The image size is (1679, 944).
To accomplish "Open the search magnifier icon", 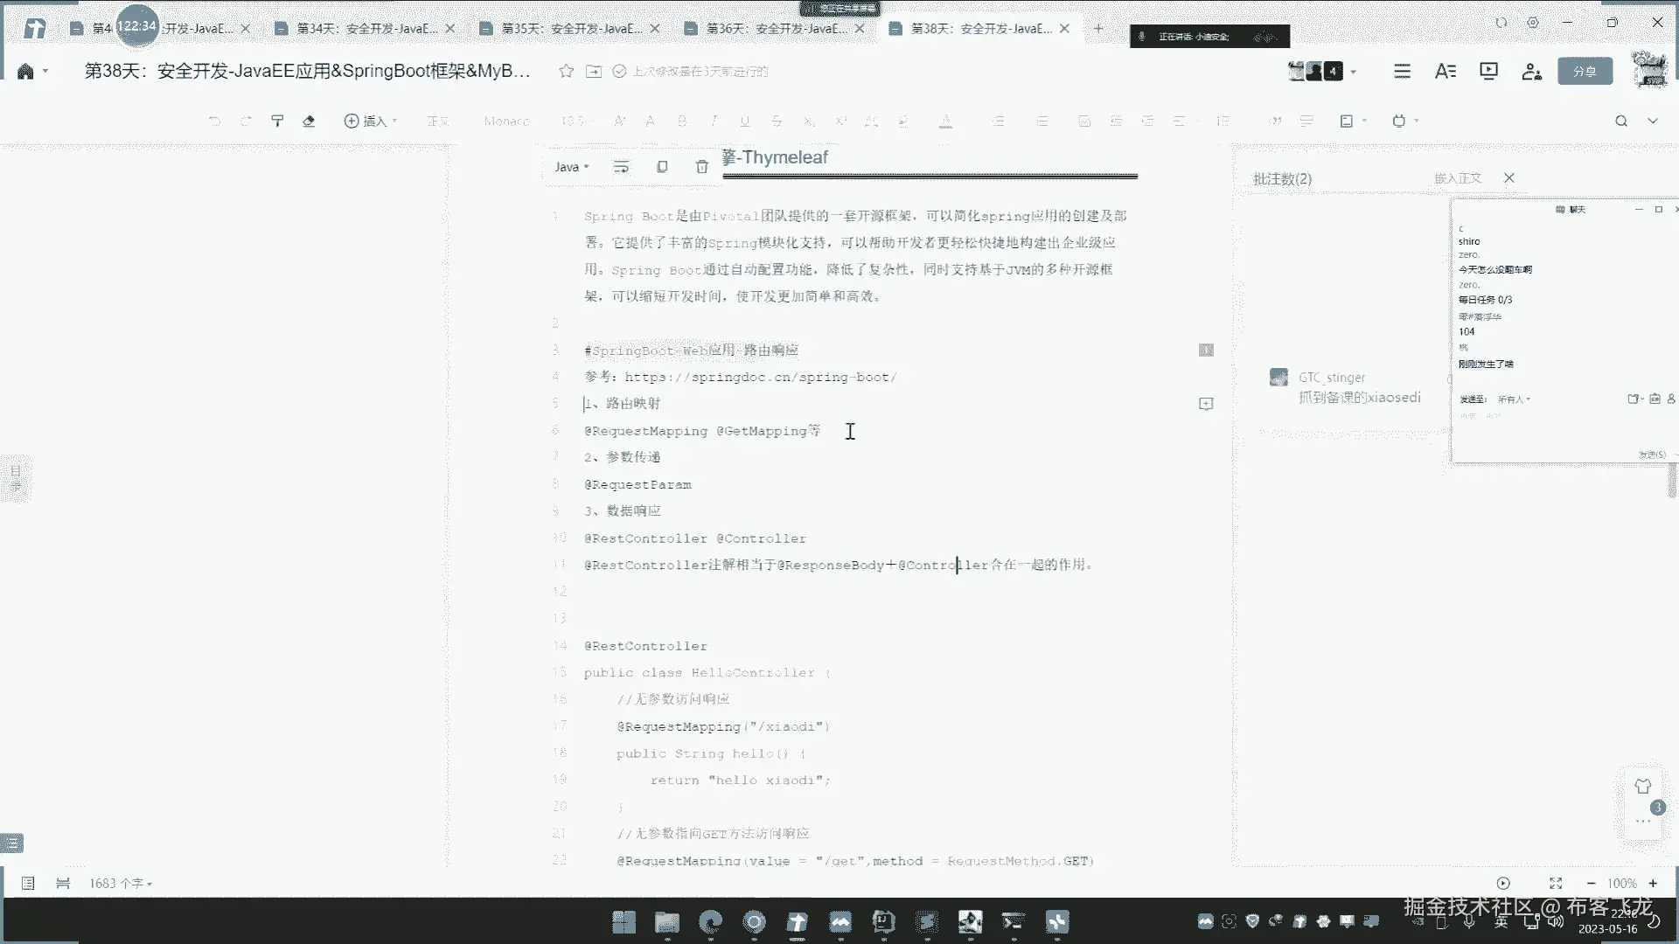I will (x=1620, y=121).
